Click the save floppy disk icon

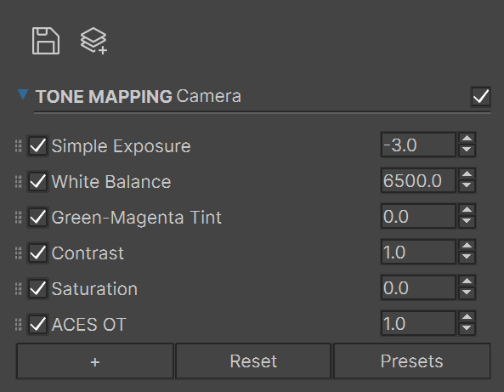46,41
